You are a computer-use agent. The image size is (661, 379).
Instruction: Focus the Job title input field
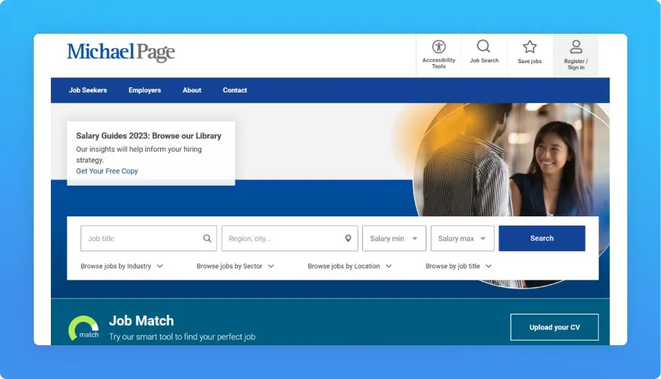(149, 239)
